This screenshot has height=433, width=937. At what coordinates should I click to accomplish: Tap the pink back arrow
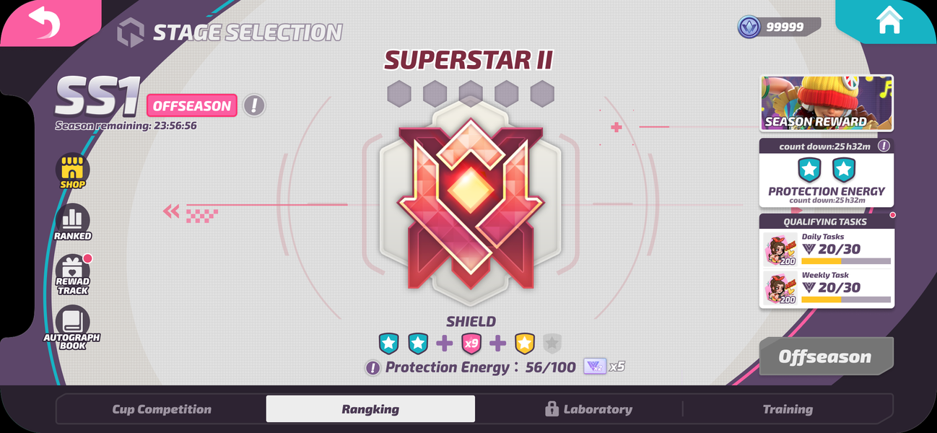tap(44, 22)
